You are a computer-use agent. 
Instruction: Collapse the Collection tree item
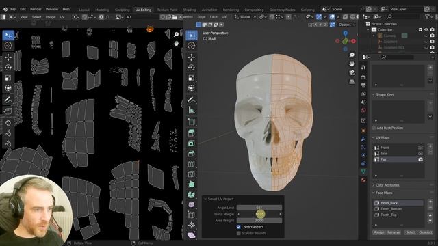[368, 29]
